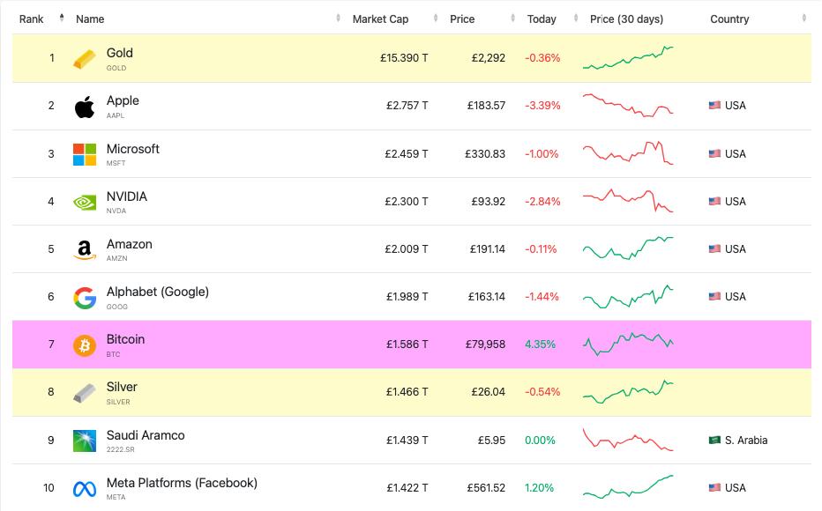The image size is (822, 511).
Task: Sort by Market Cap column header
Action: click(x=380, y=19)
